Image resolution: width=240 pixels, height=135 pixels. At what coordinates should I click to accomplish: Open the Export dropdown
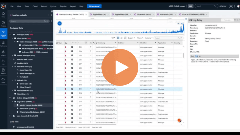click(x=131, y=38)
